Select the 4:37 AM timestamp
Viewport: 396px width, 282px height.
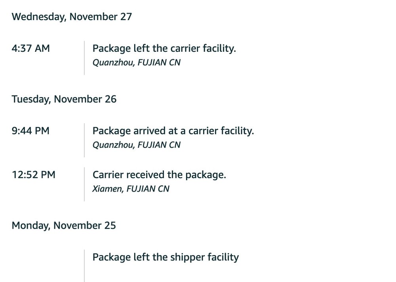click(x=31, y=49)
